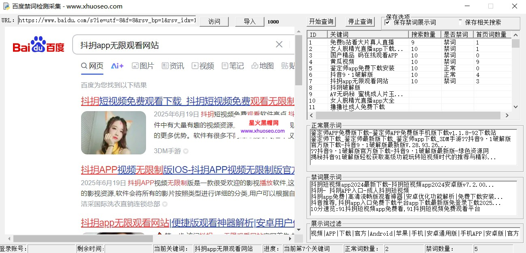Open the Baidu AI+ tab
This screenshot has width=526, height=253.
click(x=117, y=66)
